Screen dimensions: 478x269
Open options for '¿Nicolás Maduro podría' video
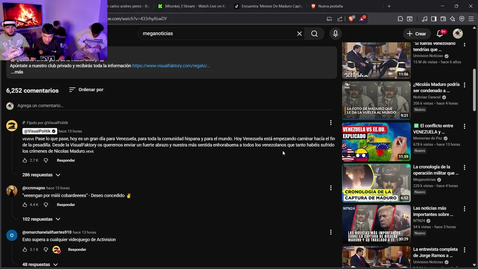click(x=465, y=85)
